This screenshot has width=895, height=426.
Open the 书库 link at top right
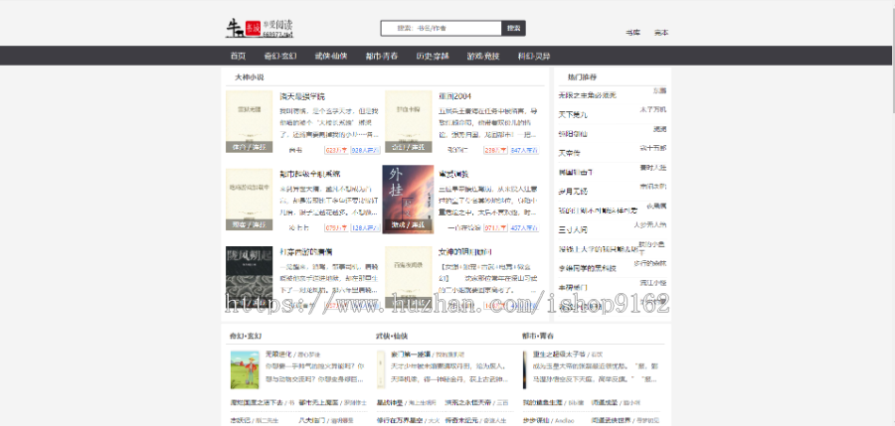pyautogui.click(x=632, y=33)
